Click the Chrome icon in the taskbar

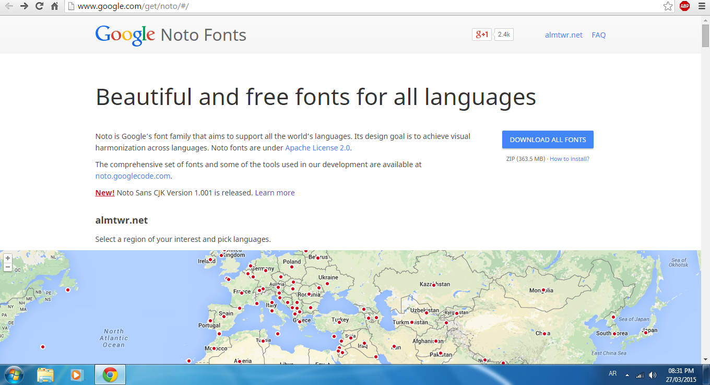pos(110,375)
